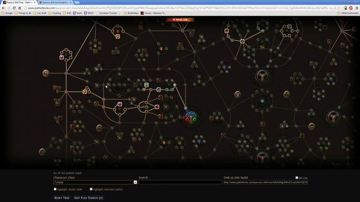Click the orange-framed notable below the red node
The width and height of the screenshot is (360, 202).
tap(118, 36)
